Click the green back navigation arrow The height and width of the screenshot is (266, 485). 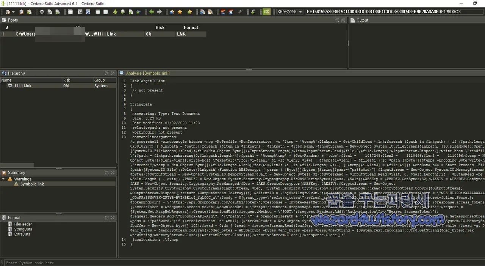click(x=152, y=12)
